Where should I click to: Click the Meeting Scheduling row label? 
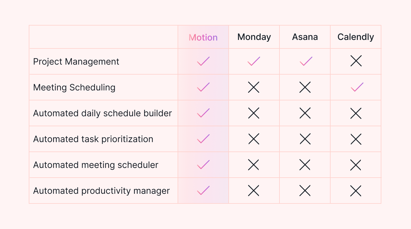click(x=74, y=87)
